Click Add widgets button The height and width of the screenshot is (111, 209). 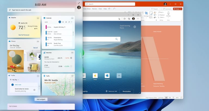[x=41, y=99]
